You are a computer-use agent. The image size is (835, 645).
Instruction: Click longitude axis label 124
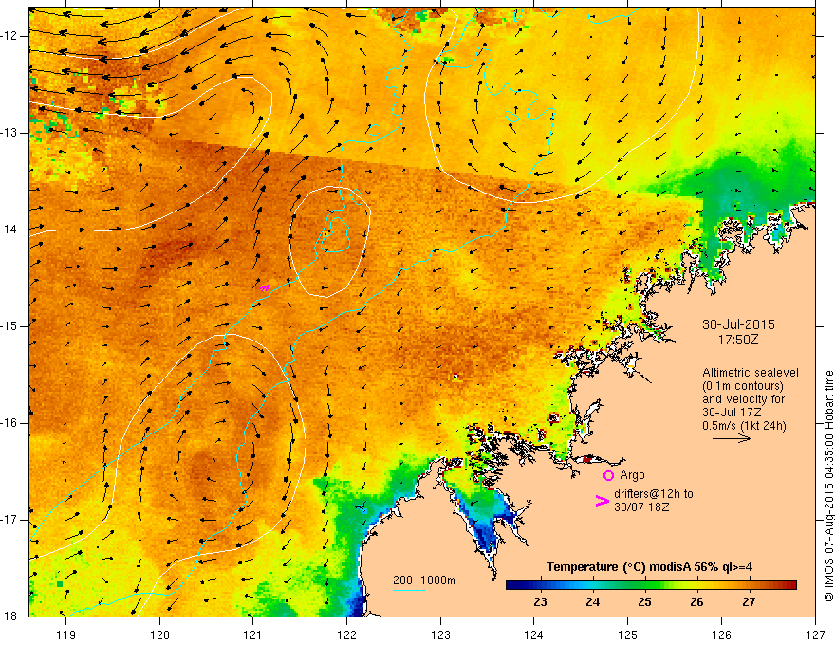(534, 635)
